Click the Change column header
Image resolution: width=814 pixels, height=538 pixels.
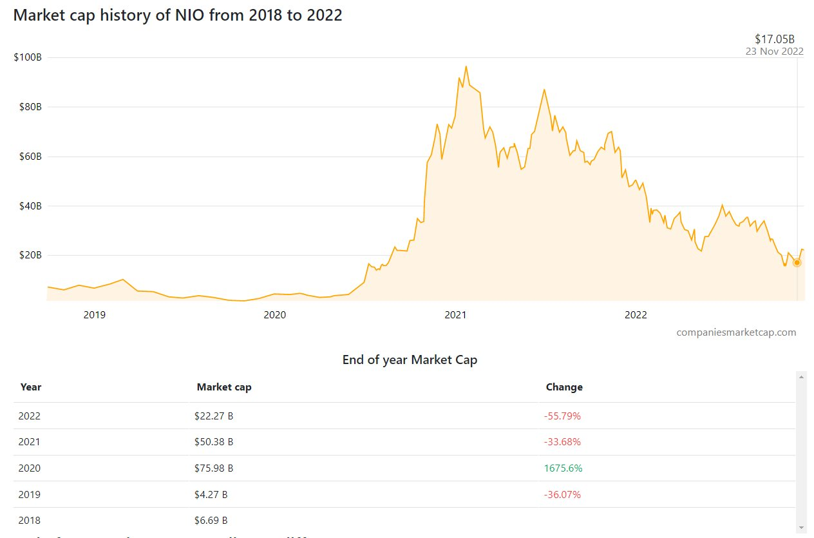[564, 387]
